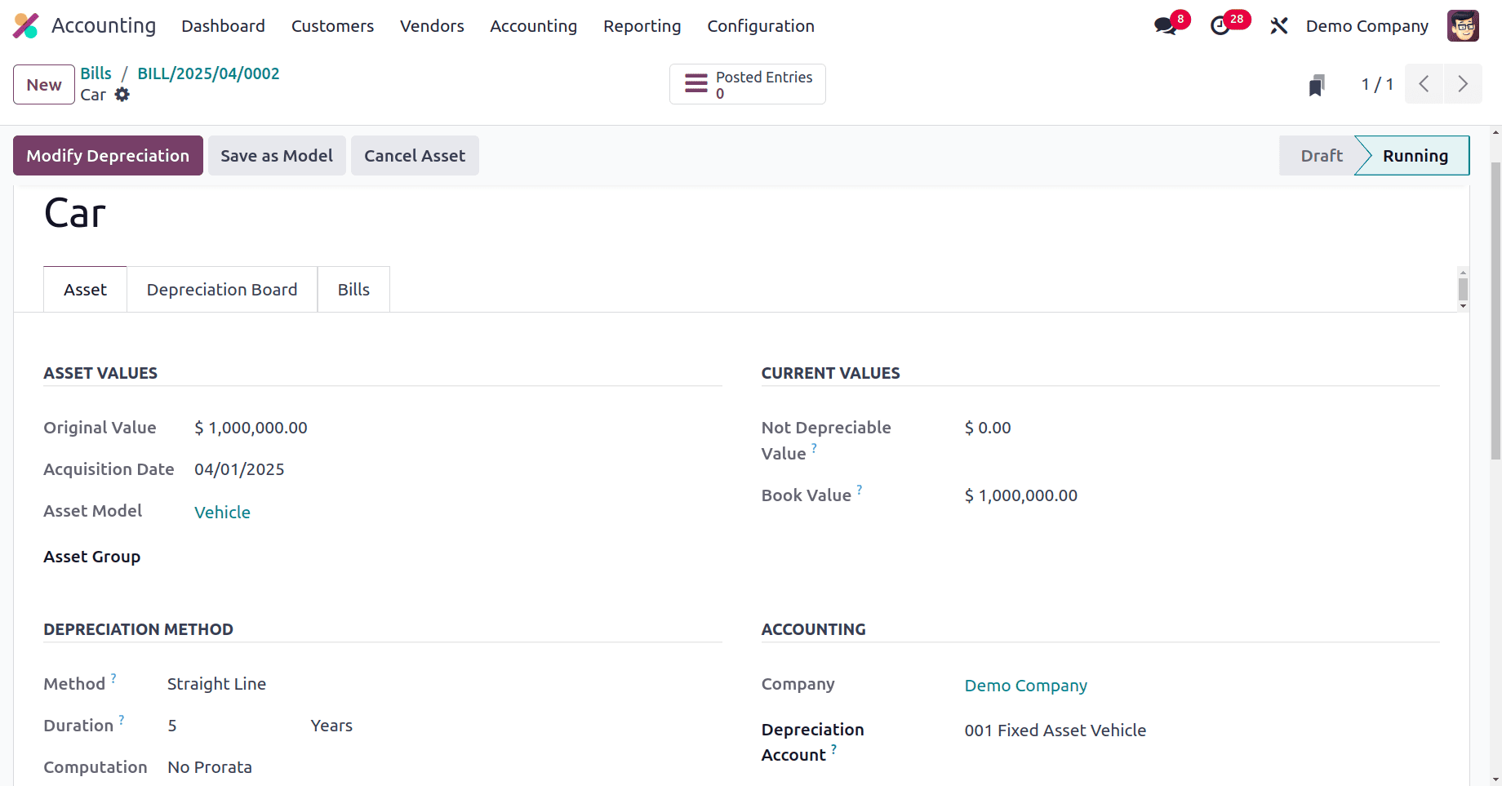Viewport: 1502px width, 786px height.
Task: Click the Years duration unit
Action: [331, 726]
